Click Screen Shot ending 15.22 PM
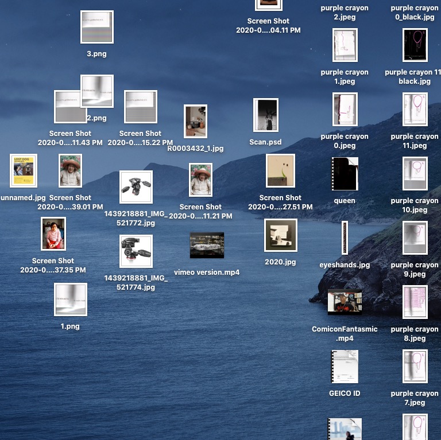This screenshot has height=440, width=441. click(x=141, y=107)
